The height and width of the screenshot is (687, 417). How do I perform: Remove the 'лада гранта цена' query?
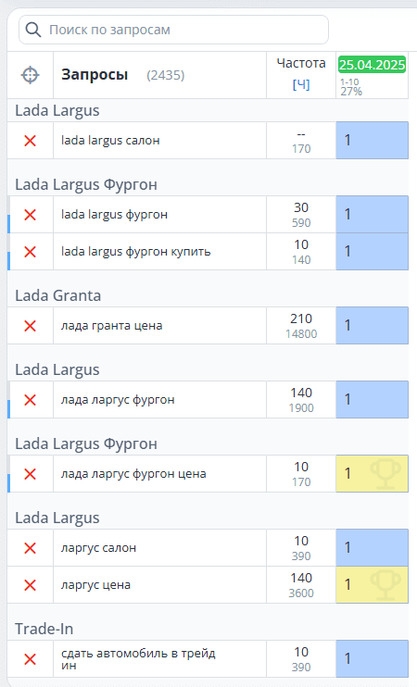coord(30,326)
